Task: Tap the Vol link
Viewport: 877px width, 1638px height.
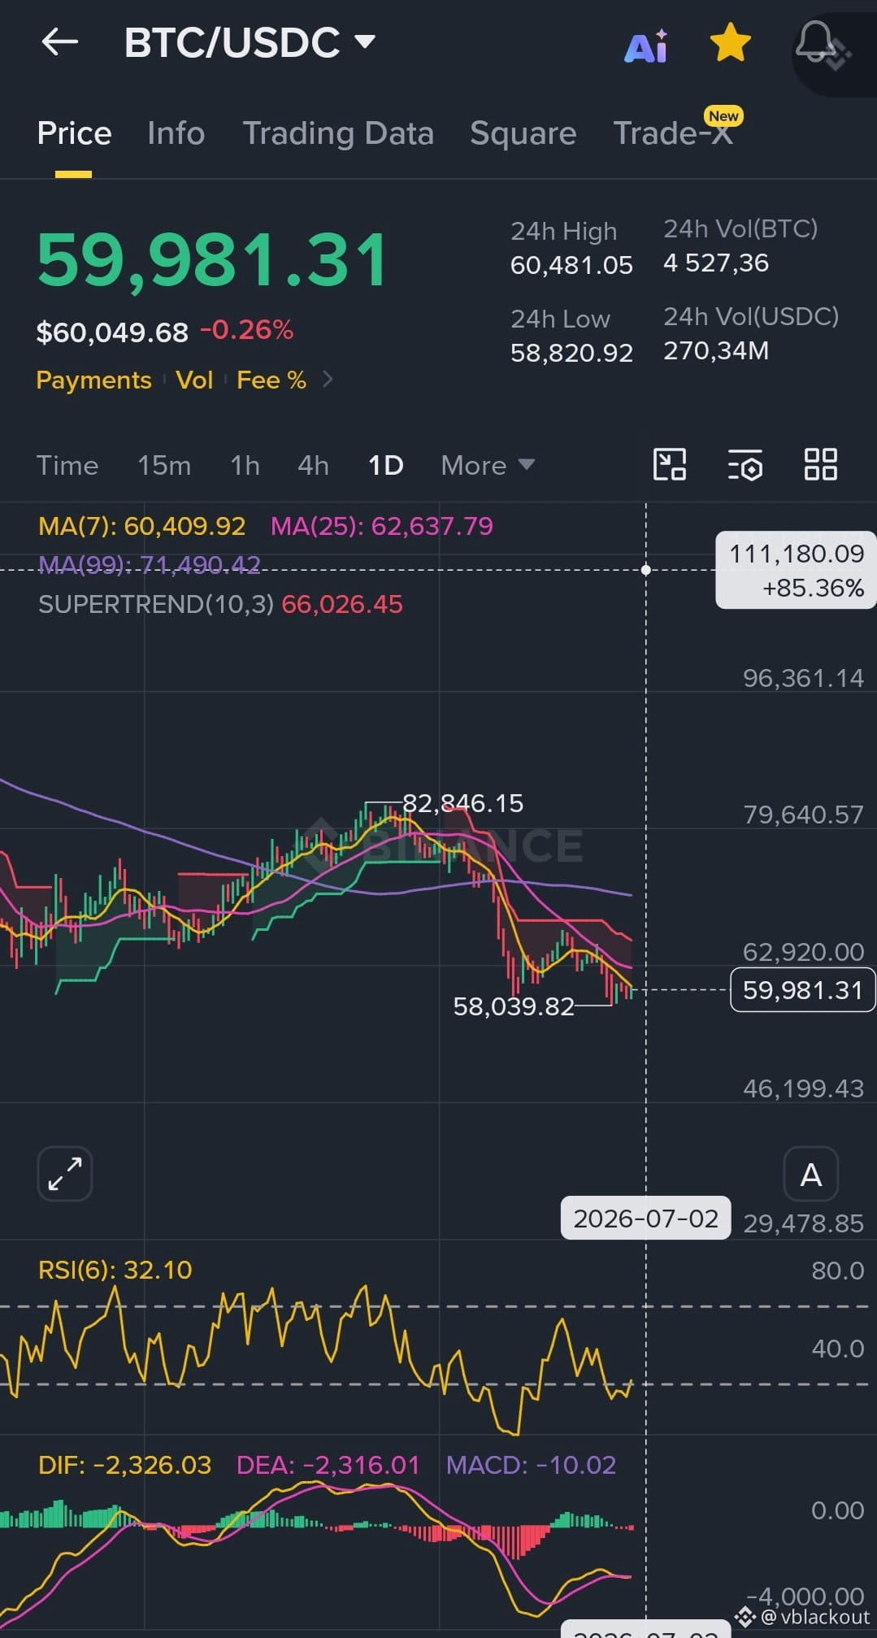Action: click(194, 380)
